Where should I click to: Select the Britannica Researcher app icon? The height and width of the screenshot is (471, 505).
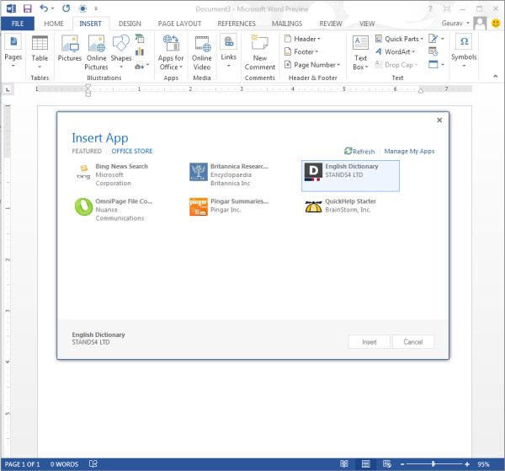point(199,172)
